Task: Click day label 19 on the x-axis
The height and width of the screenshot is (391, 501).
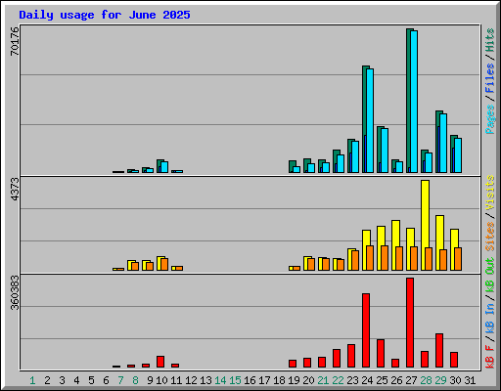Action: point(294,380)
